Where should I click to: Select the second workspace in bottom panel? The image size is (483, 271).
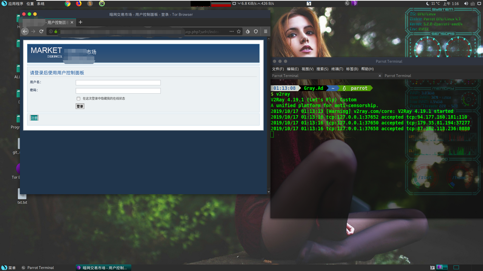click(x=456, y=268)
